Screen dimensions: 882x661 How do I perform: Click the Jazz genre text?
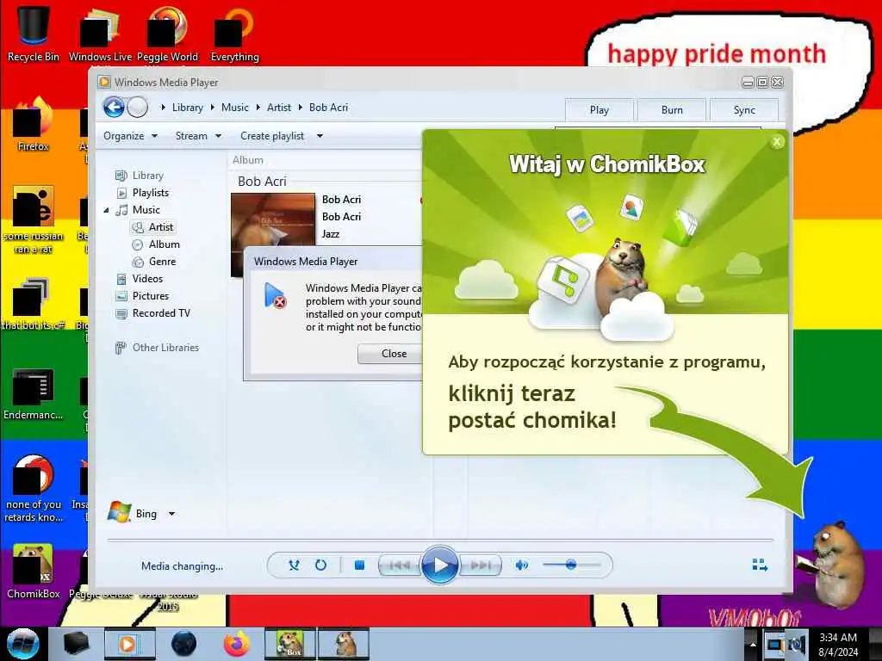click(331, 234)
